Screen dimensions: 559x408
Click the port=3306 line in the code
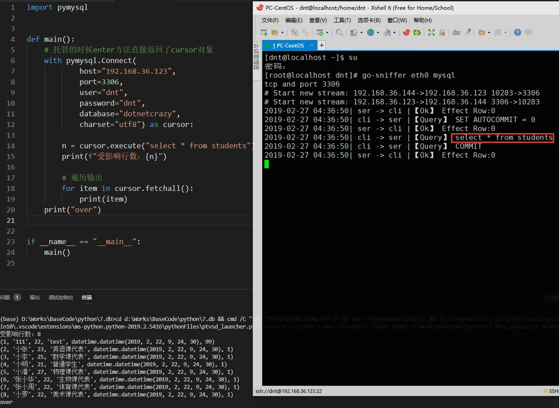(x=101, y=82)
